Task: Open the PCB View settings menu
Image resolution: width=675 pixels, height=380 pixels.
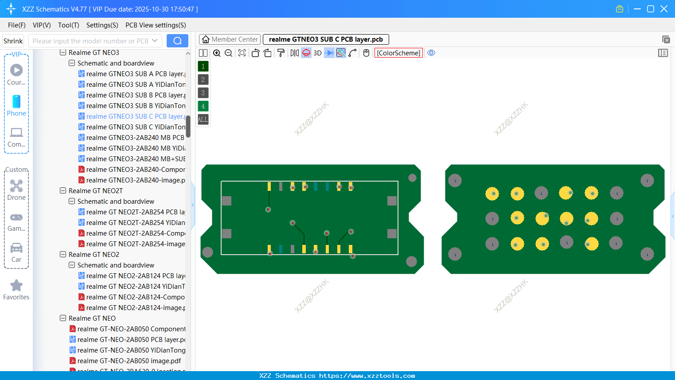Action: (155, 25)
